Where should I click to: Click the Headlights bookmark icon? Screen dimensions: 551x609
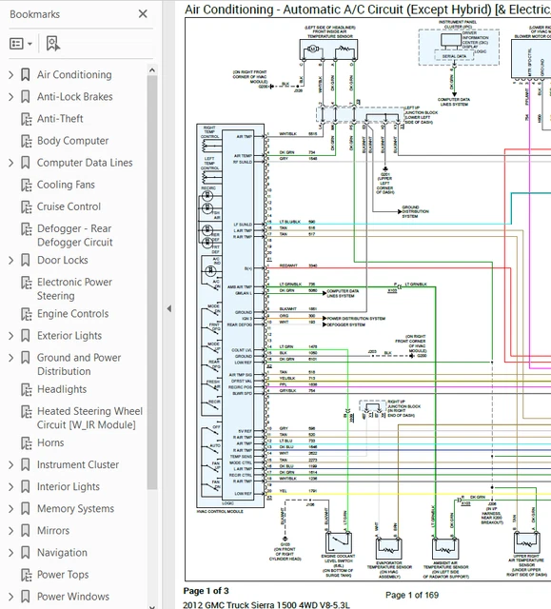point(26,389)
